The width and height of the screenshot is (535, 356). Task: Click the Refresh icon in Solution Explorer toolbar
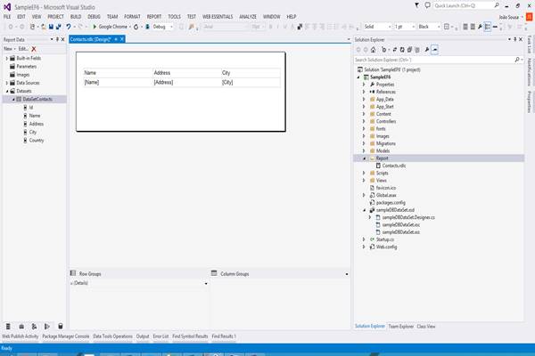(402, 50)
